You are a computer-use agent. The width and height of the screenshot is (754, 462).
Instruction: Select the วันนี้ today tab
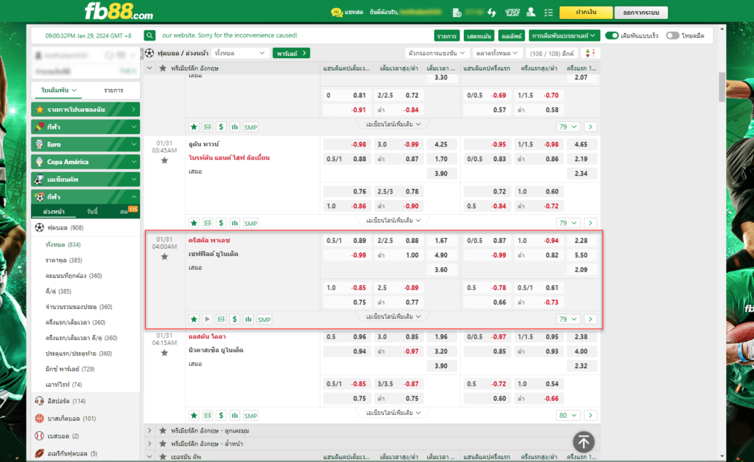click(x=92, y=211)
